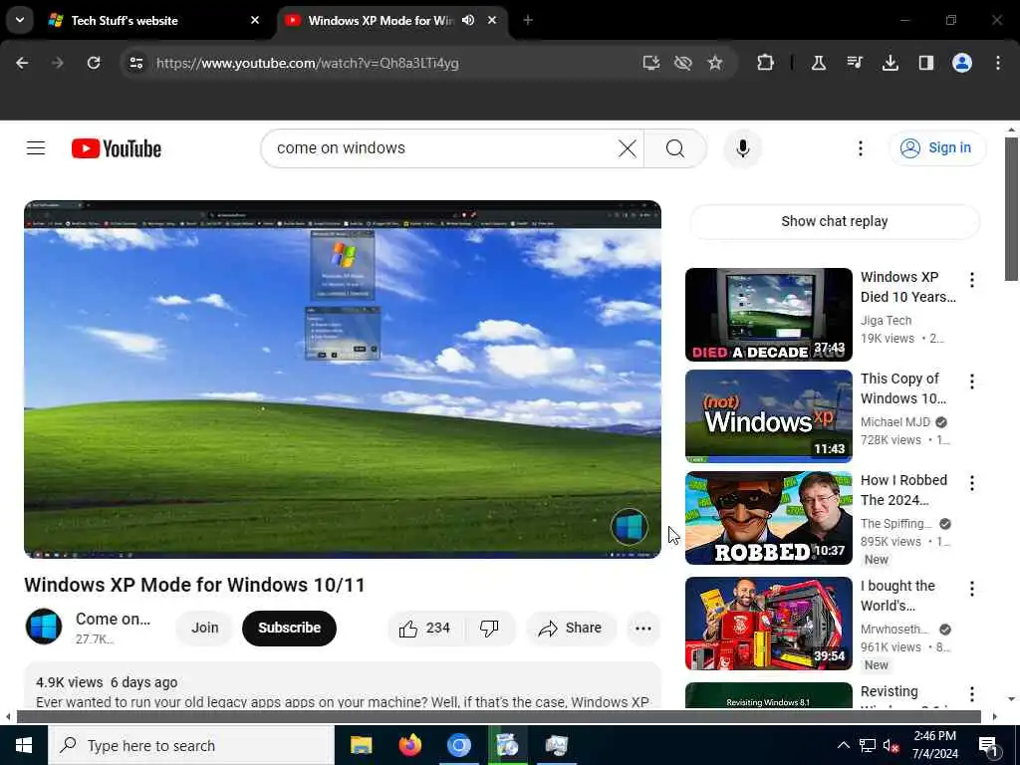Launch Firefox from the taskbar

click(409, 745)
